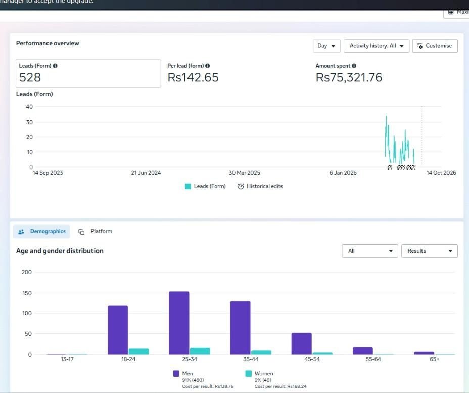Toggle Leads (Form) legend swatch

[188, 186]
